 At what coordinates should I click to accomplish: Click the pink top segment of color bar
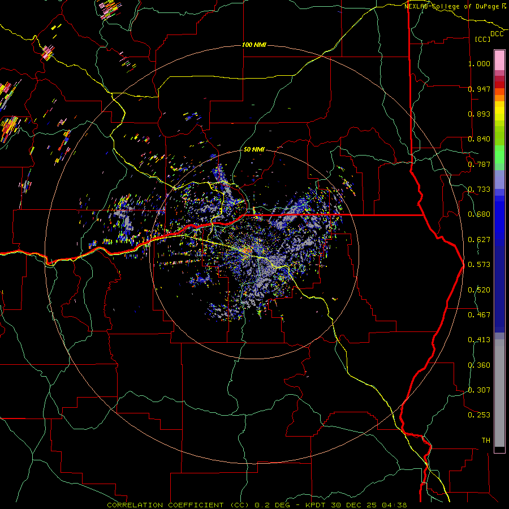(x=499, y=61)
